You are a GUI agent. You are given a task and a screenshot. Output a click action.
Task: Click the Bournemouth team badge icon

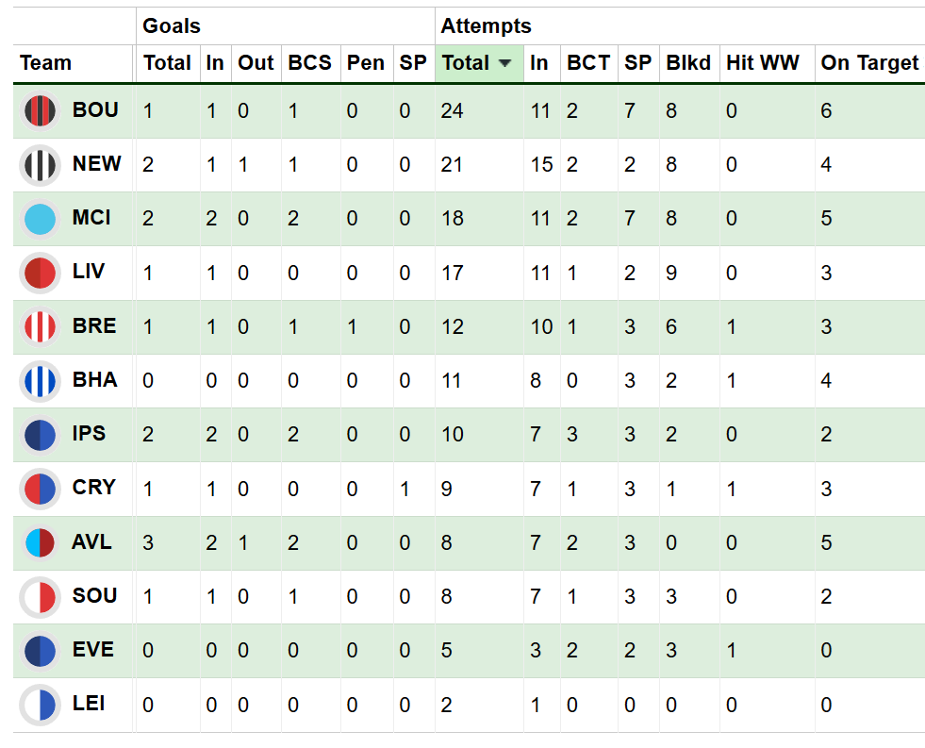point(40,111)
